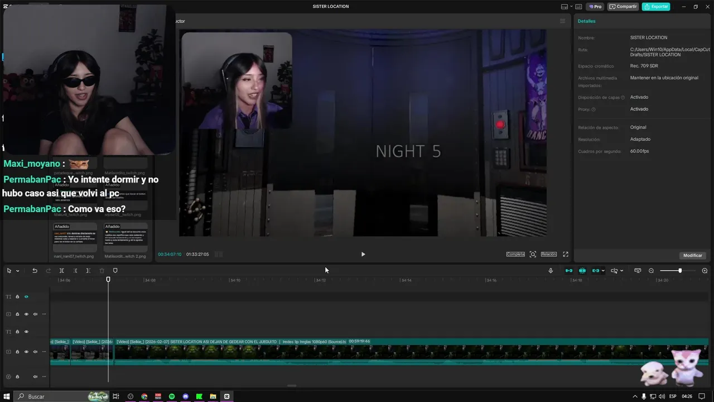
Task: Open Windows Start menu
Action: (x=7, y=396)
